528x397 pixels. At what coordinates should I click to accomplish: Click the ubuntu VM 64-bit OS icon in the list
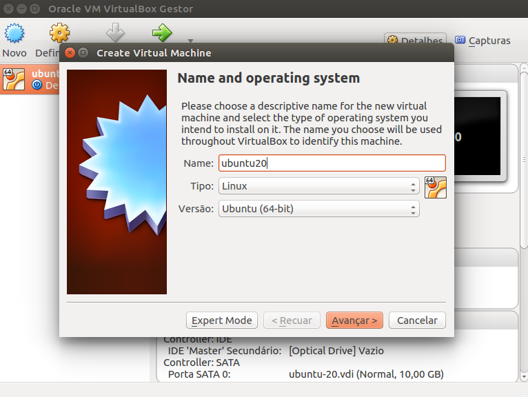coord(14,79)
